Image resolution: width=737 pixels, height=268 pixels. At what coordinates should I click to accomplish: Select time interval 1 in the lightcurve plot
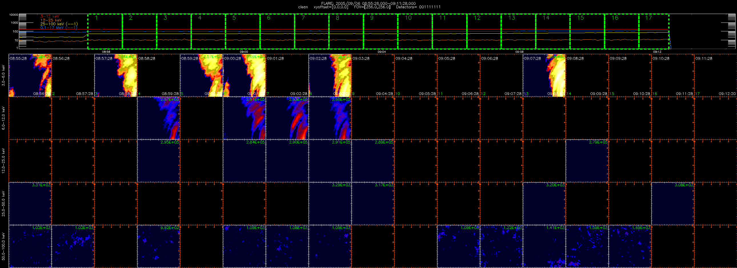pos(105,31)
